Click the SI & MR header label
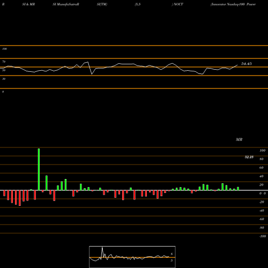The width and height of the screenshot is (268, 268). (28, 4)
